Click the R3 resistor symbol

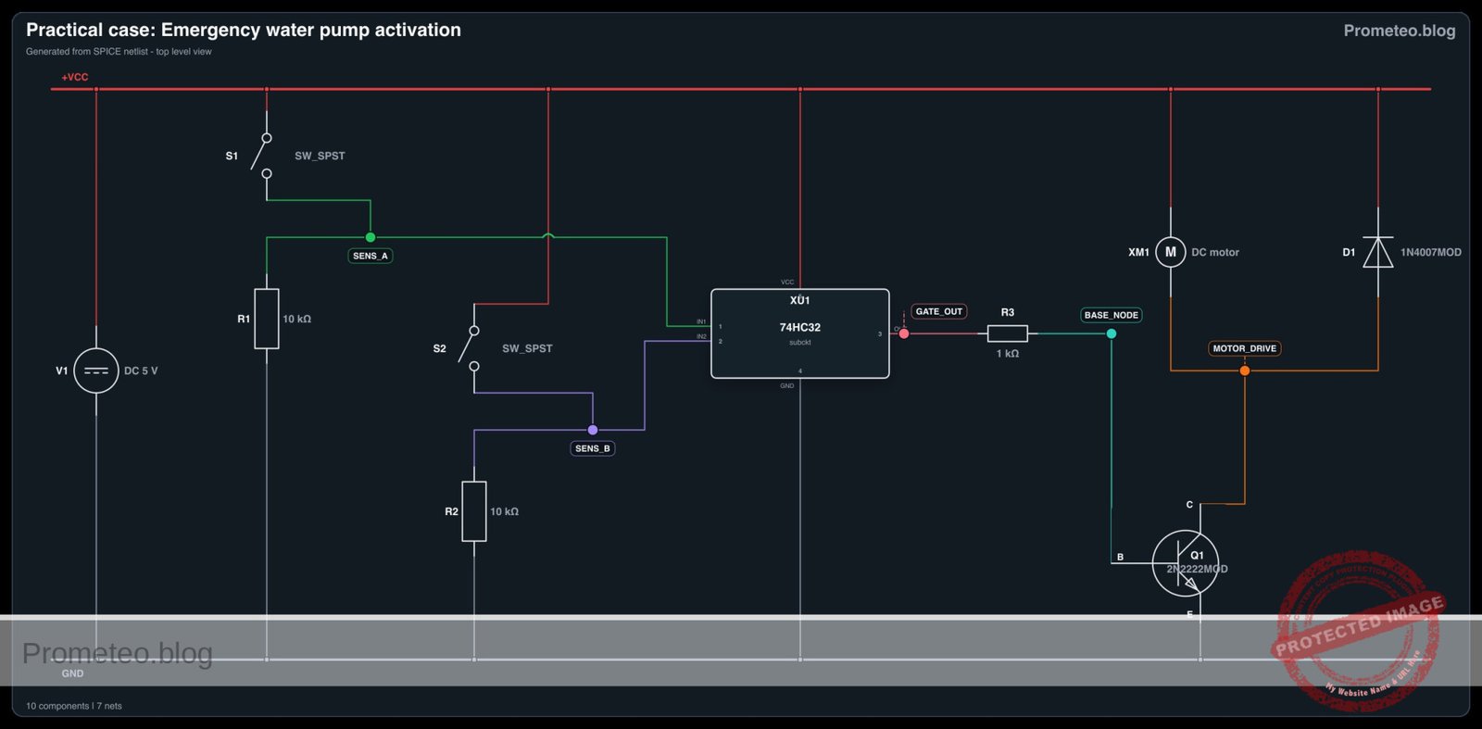click(1008, 333)
